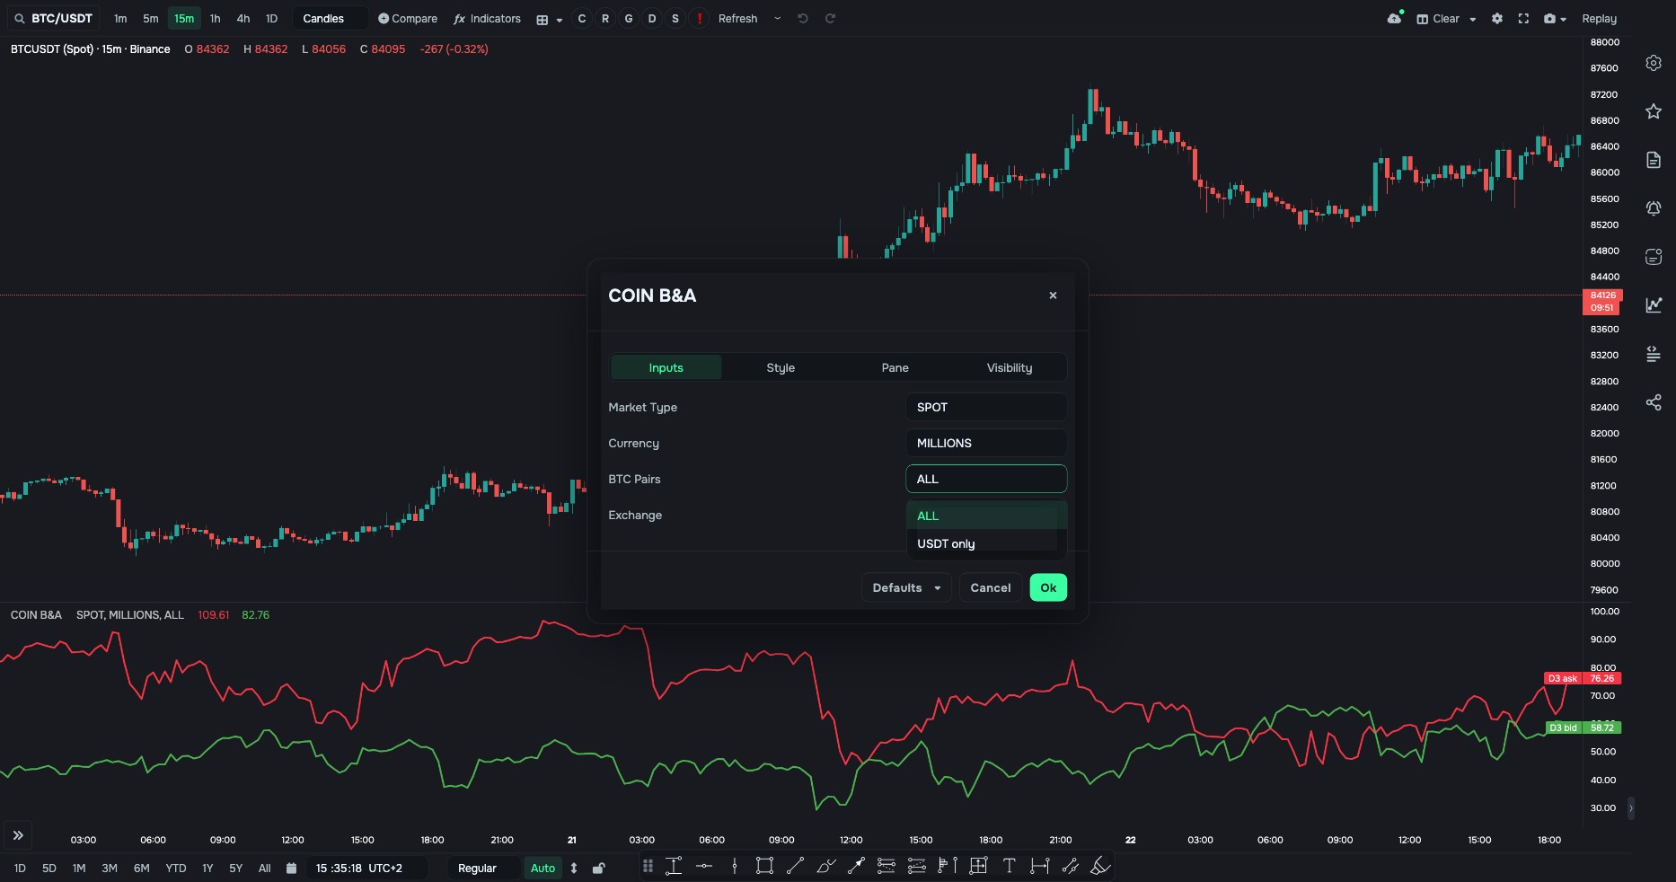Viewport: 1676px width, 882px height.
Task: Open the Currency MILLIONS dropdown
Action: click(x=986, y=443)
